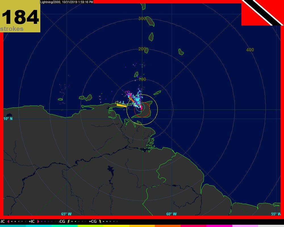The width and height of the screenshot is (284, 227).
Task: Click the +IC legend label
Action: (32, 221)
